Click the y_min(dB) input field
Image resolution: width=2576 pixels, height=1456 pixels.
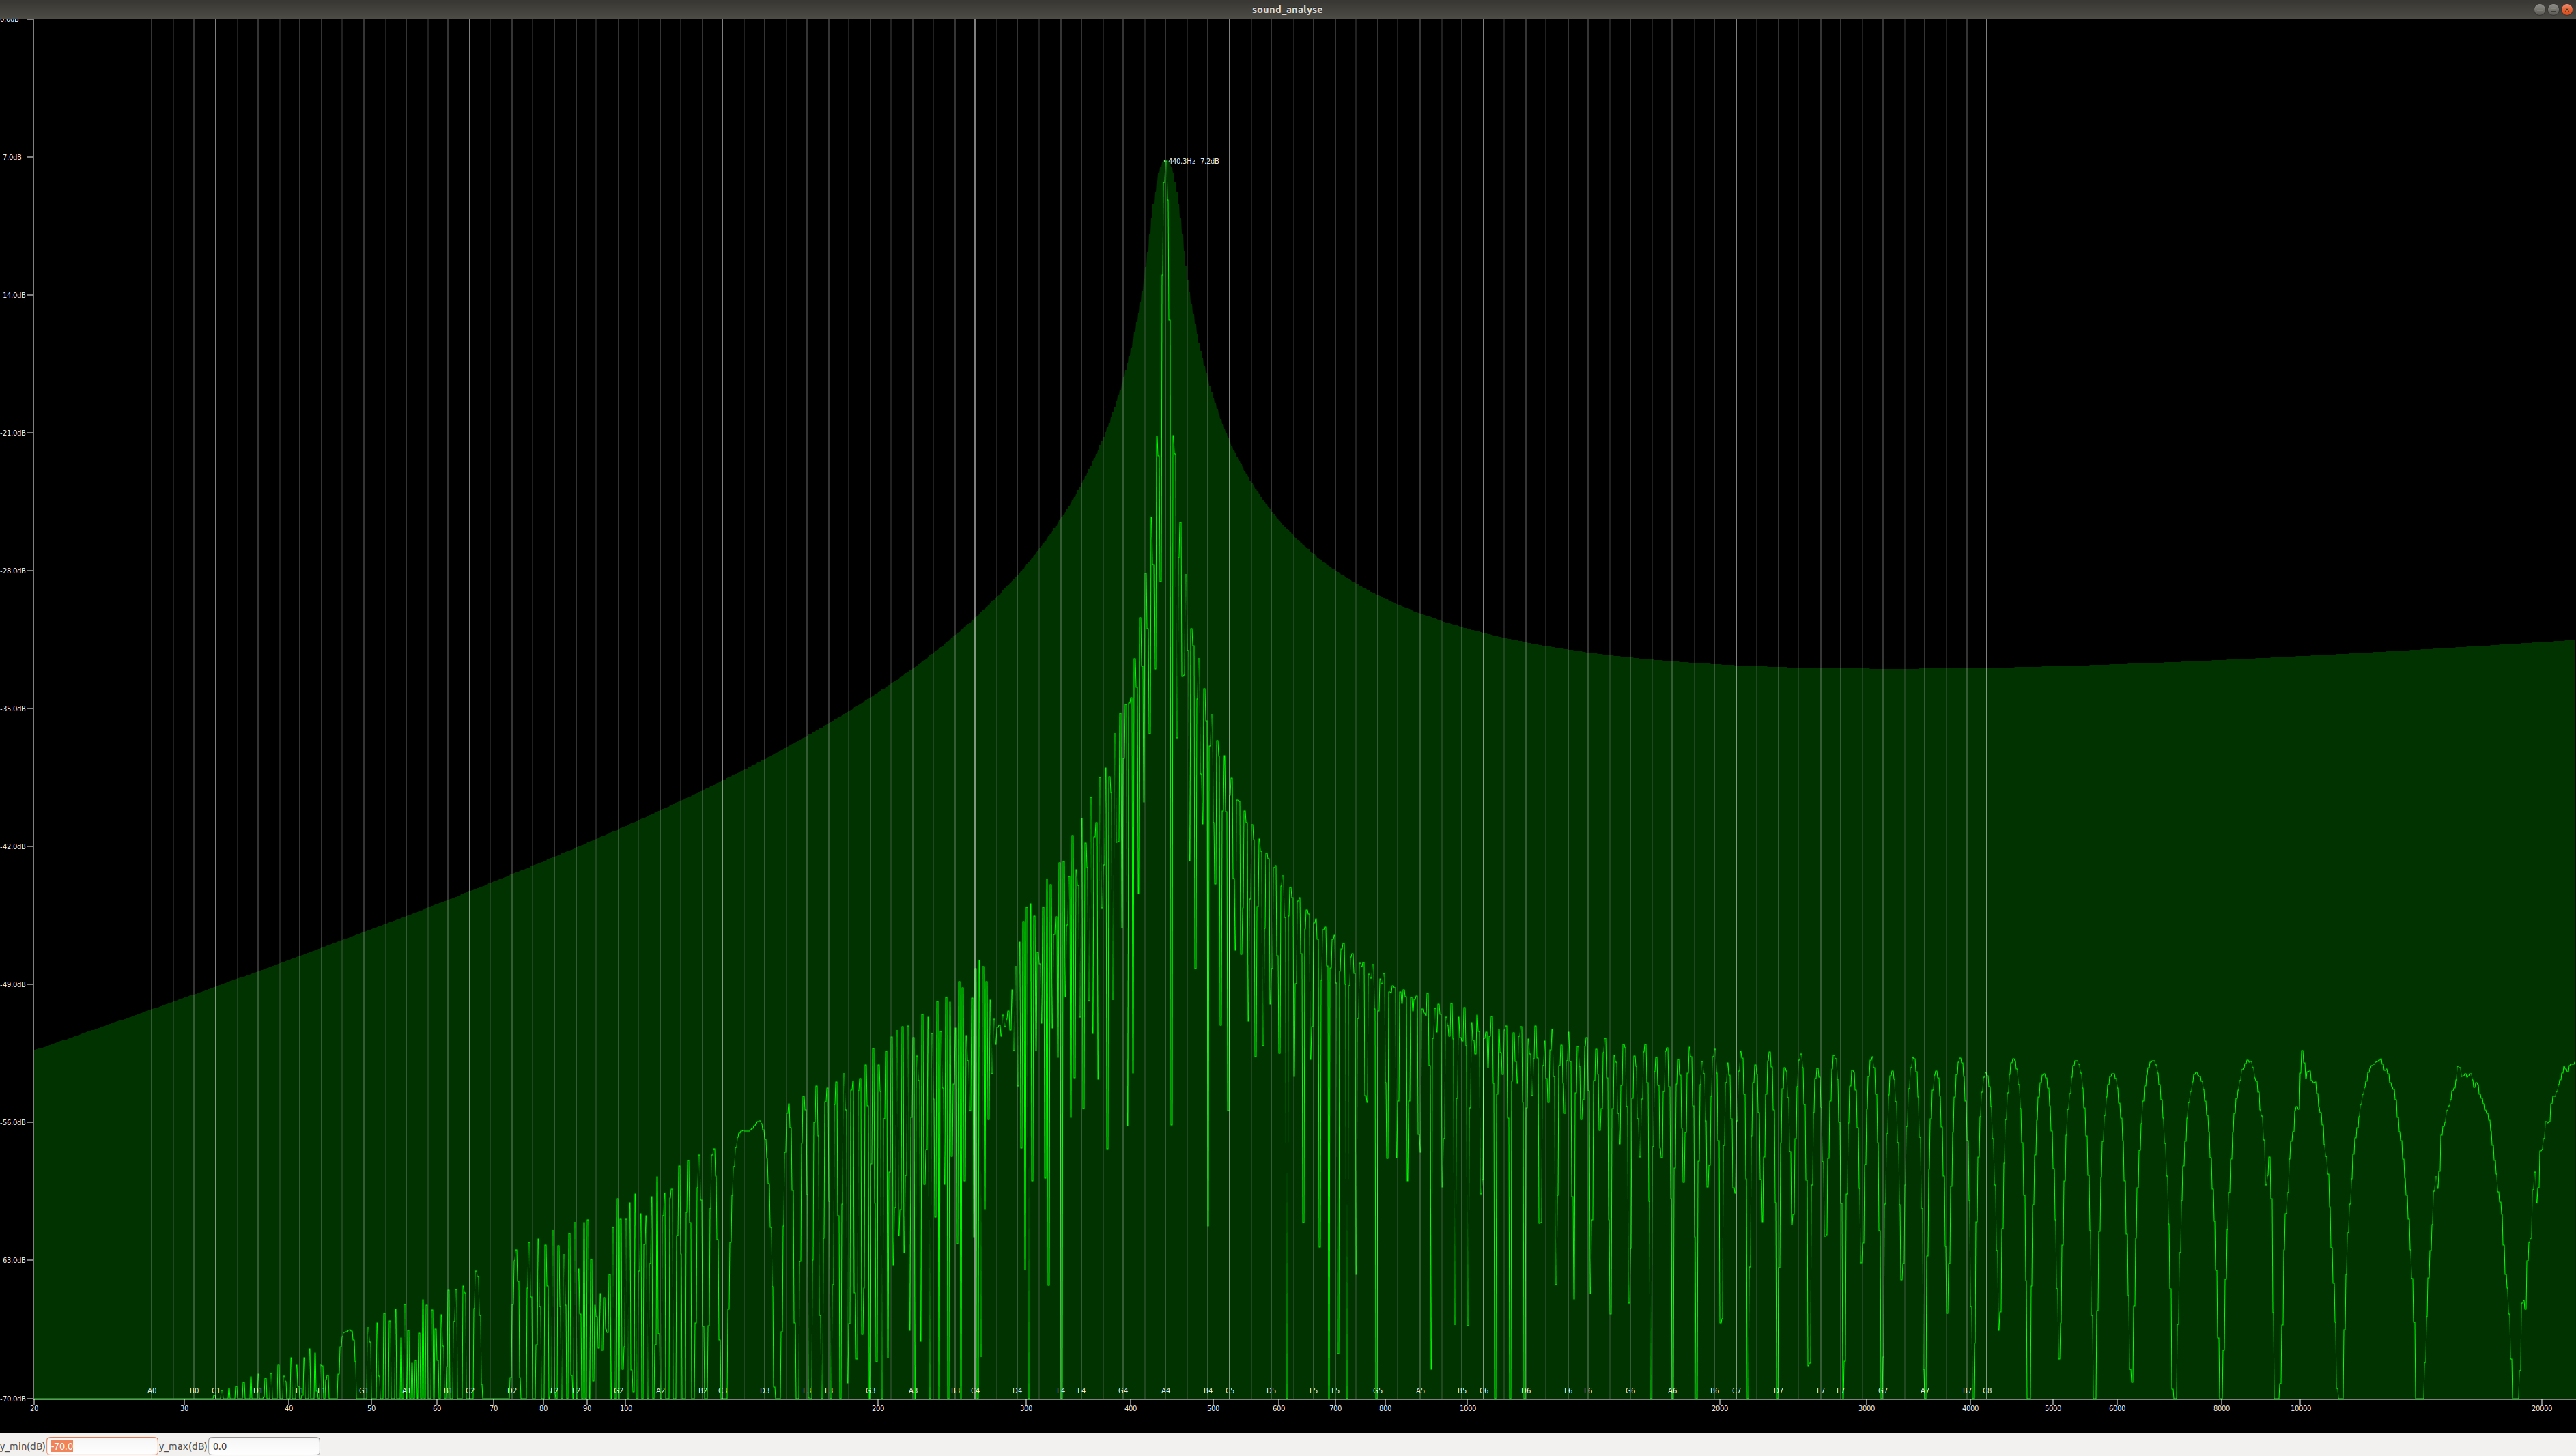coord(102,1446)
